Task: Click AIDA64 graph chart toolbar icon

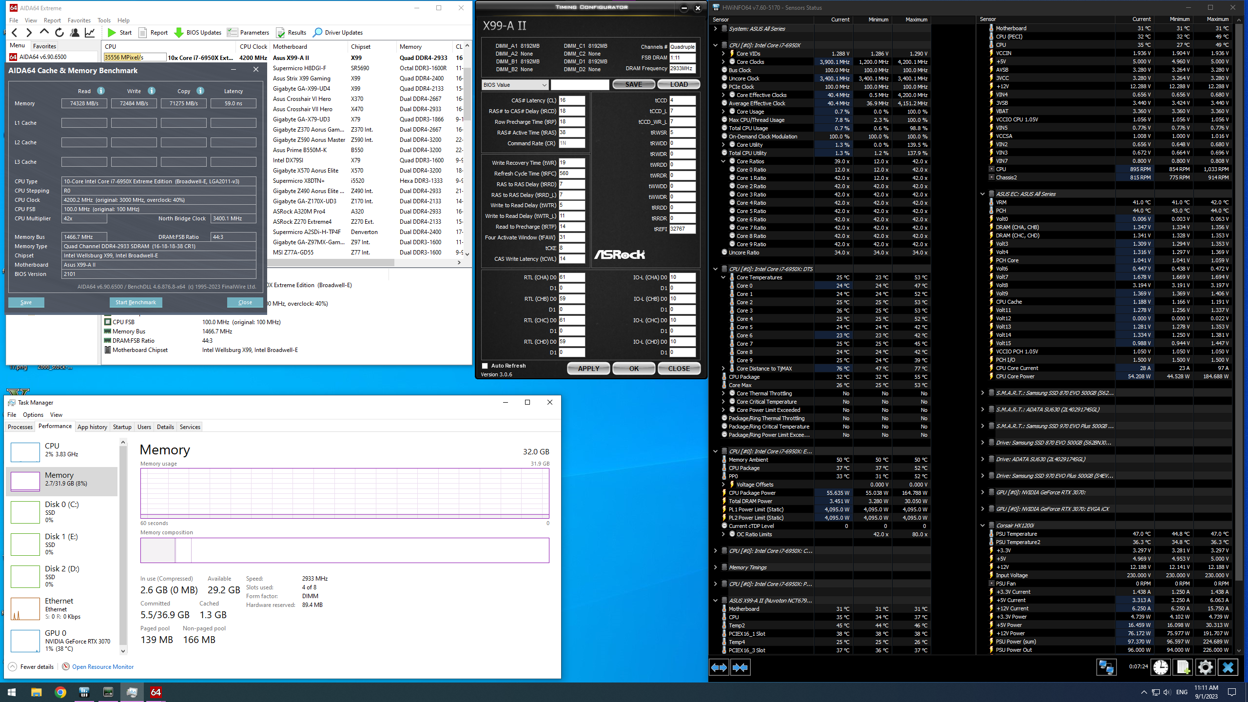Action: 90,33
